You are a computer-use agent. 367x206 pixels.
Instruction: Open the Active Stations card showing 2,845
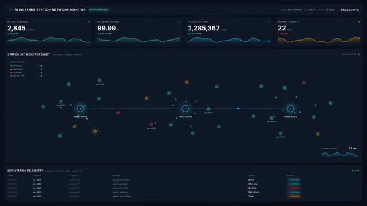[48, 32]
